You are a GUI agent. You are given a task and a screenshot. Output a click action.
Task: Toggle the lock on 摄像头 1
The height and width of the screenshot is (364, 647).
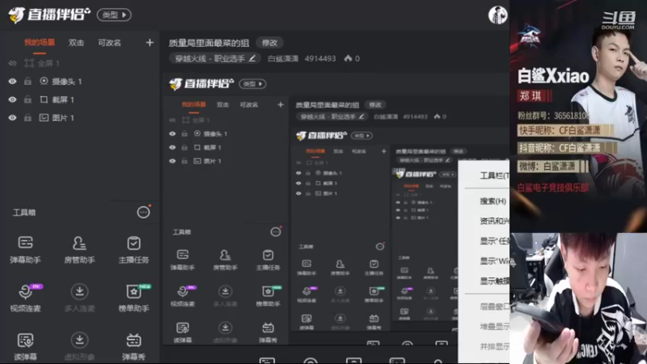tap(27, 82)
